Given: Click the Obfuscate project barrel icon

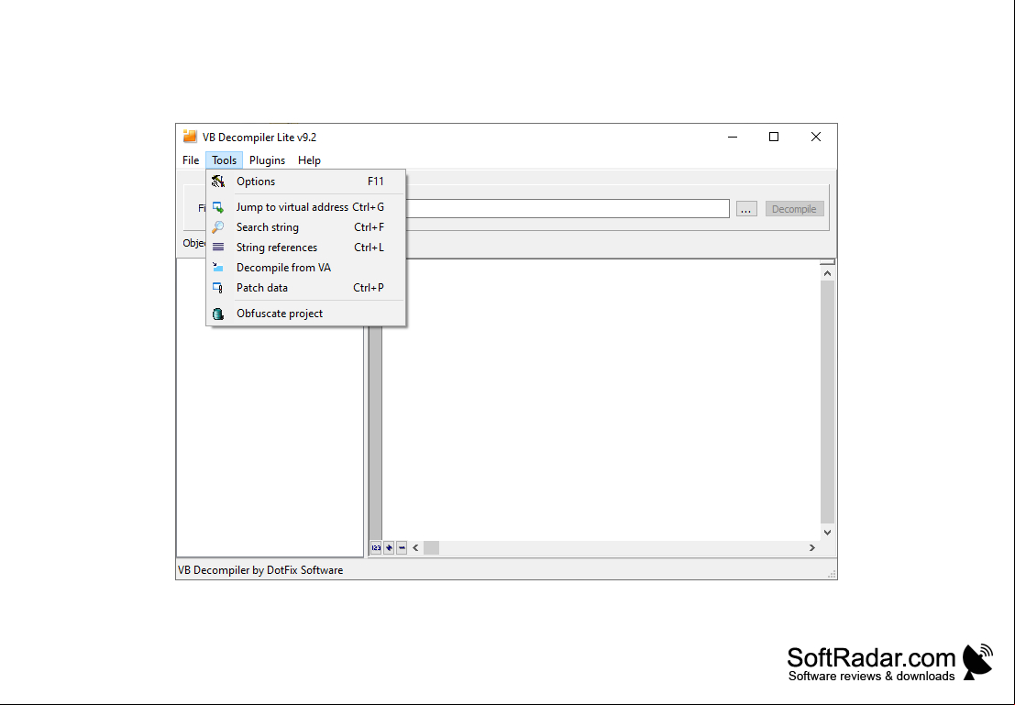Looking at the screenshot, I should click(218, 314).
